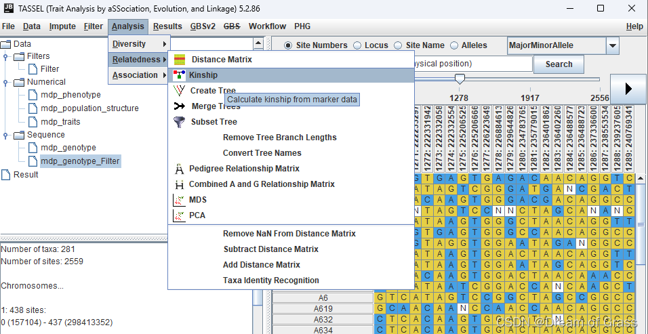648x334 pixels.
Task: Open the GBSv2 menu
Action: [x=203, y=26]
